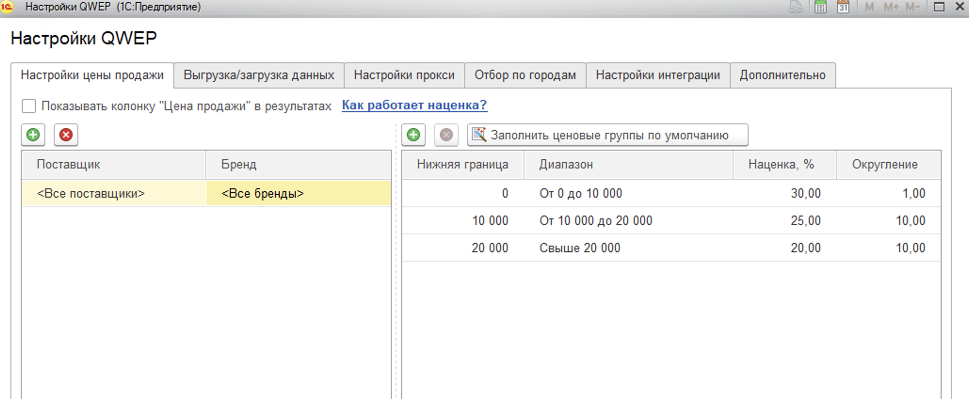Open the calendar icon in title bar
The image size is (969, 399).
tap(843, 7)
